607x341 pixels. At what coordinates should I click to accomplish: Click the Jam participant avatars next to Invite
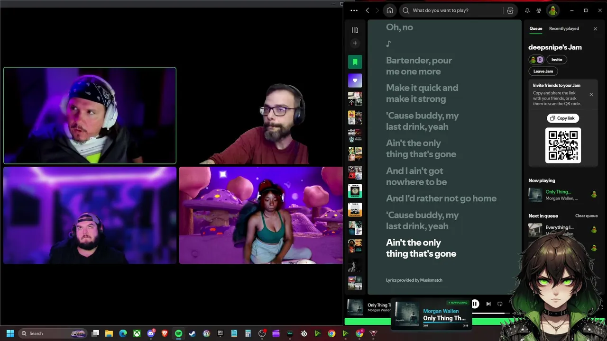click(536, 60)
